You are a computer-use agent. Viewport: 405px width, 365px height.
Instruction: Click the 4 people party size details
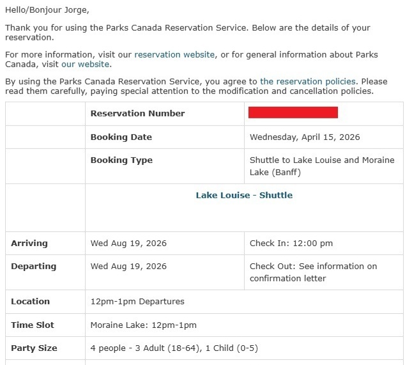(x=174, y=348)
